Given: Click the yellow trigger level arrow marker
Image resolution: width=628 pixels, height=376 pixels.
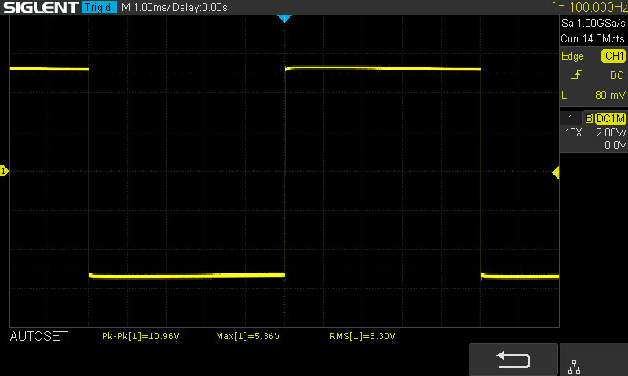Looking at the screenshot, I should 556,172.
